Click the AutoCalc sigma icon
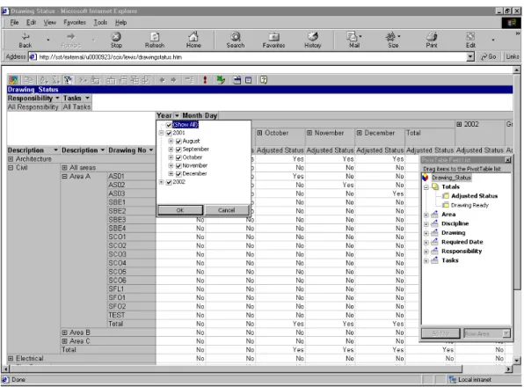This screenshot has height=387, width=524. point(84,80)
